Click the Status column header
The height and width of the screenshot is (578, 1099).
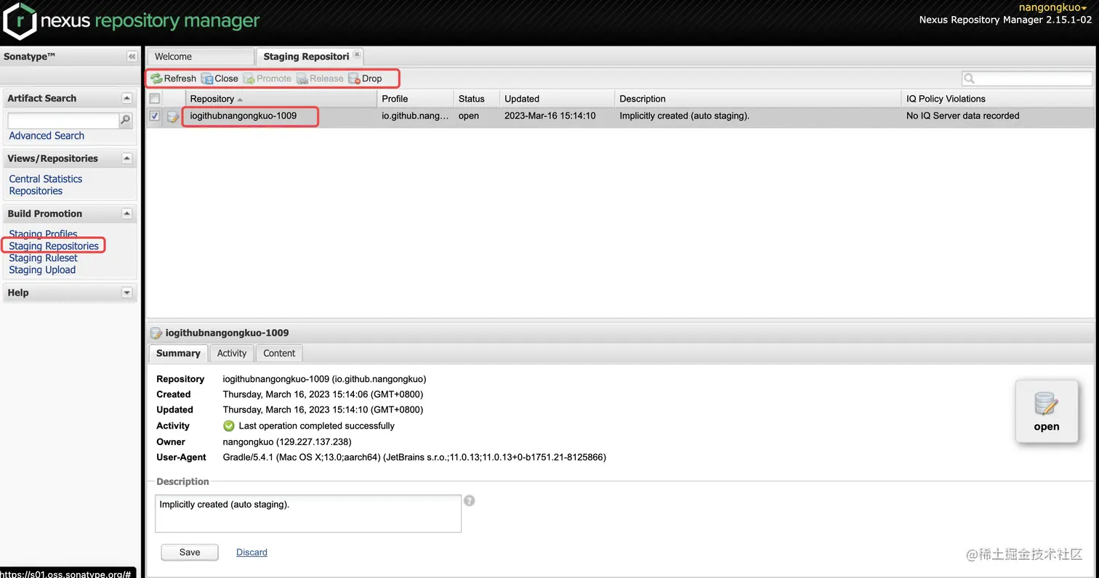(x=476, y=99)
